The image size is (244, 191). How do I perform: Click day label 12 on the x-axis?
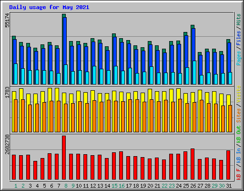coord(93,186)
